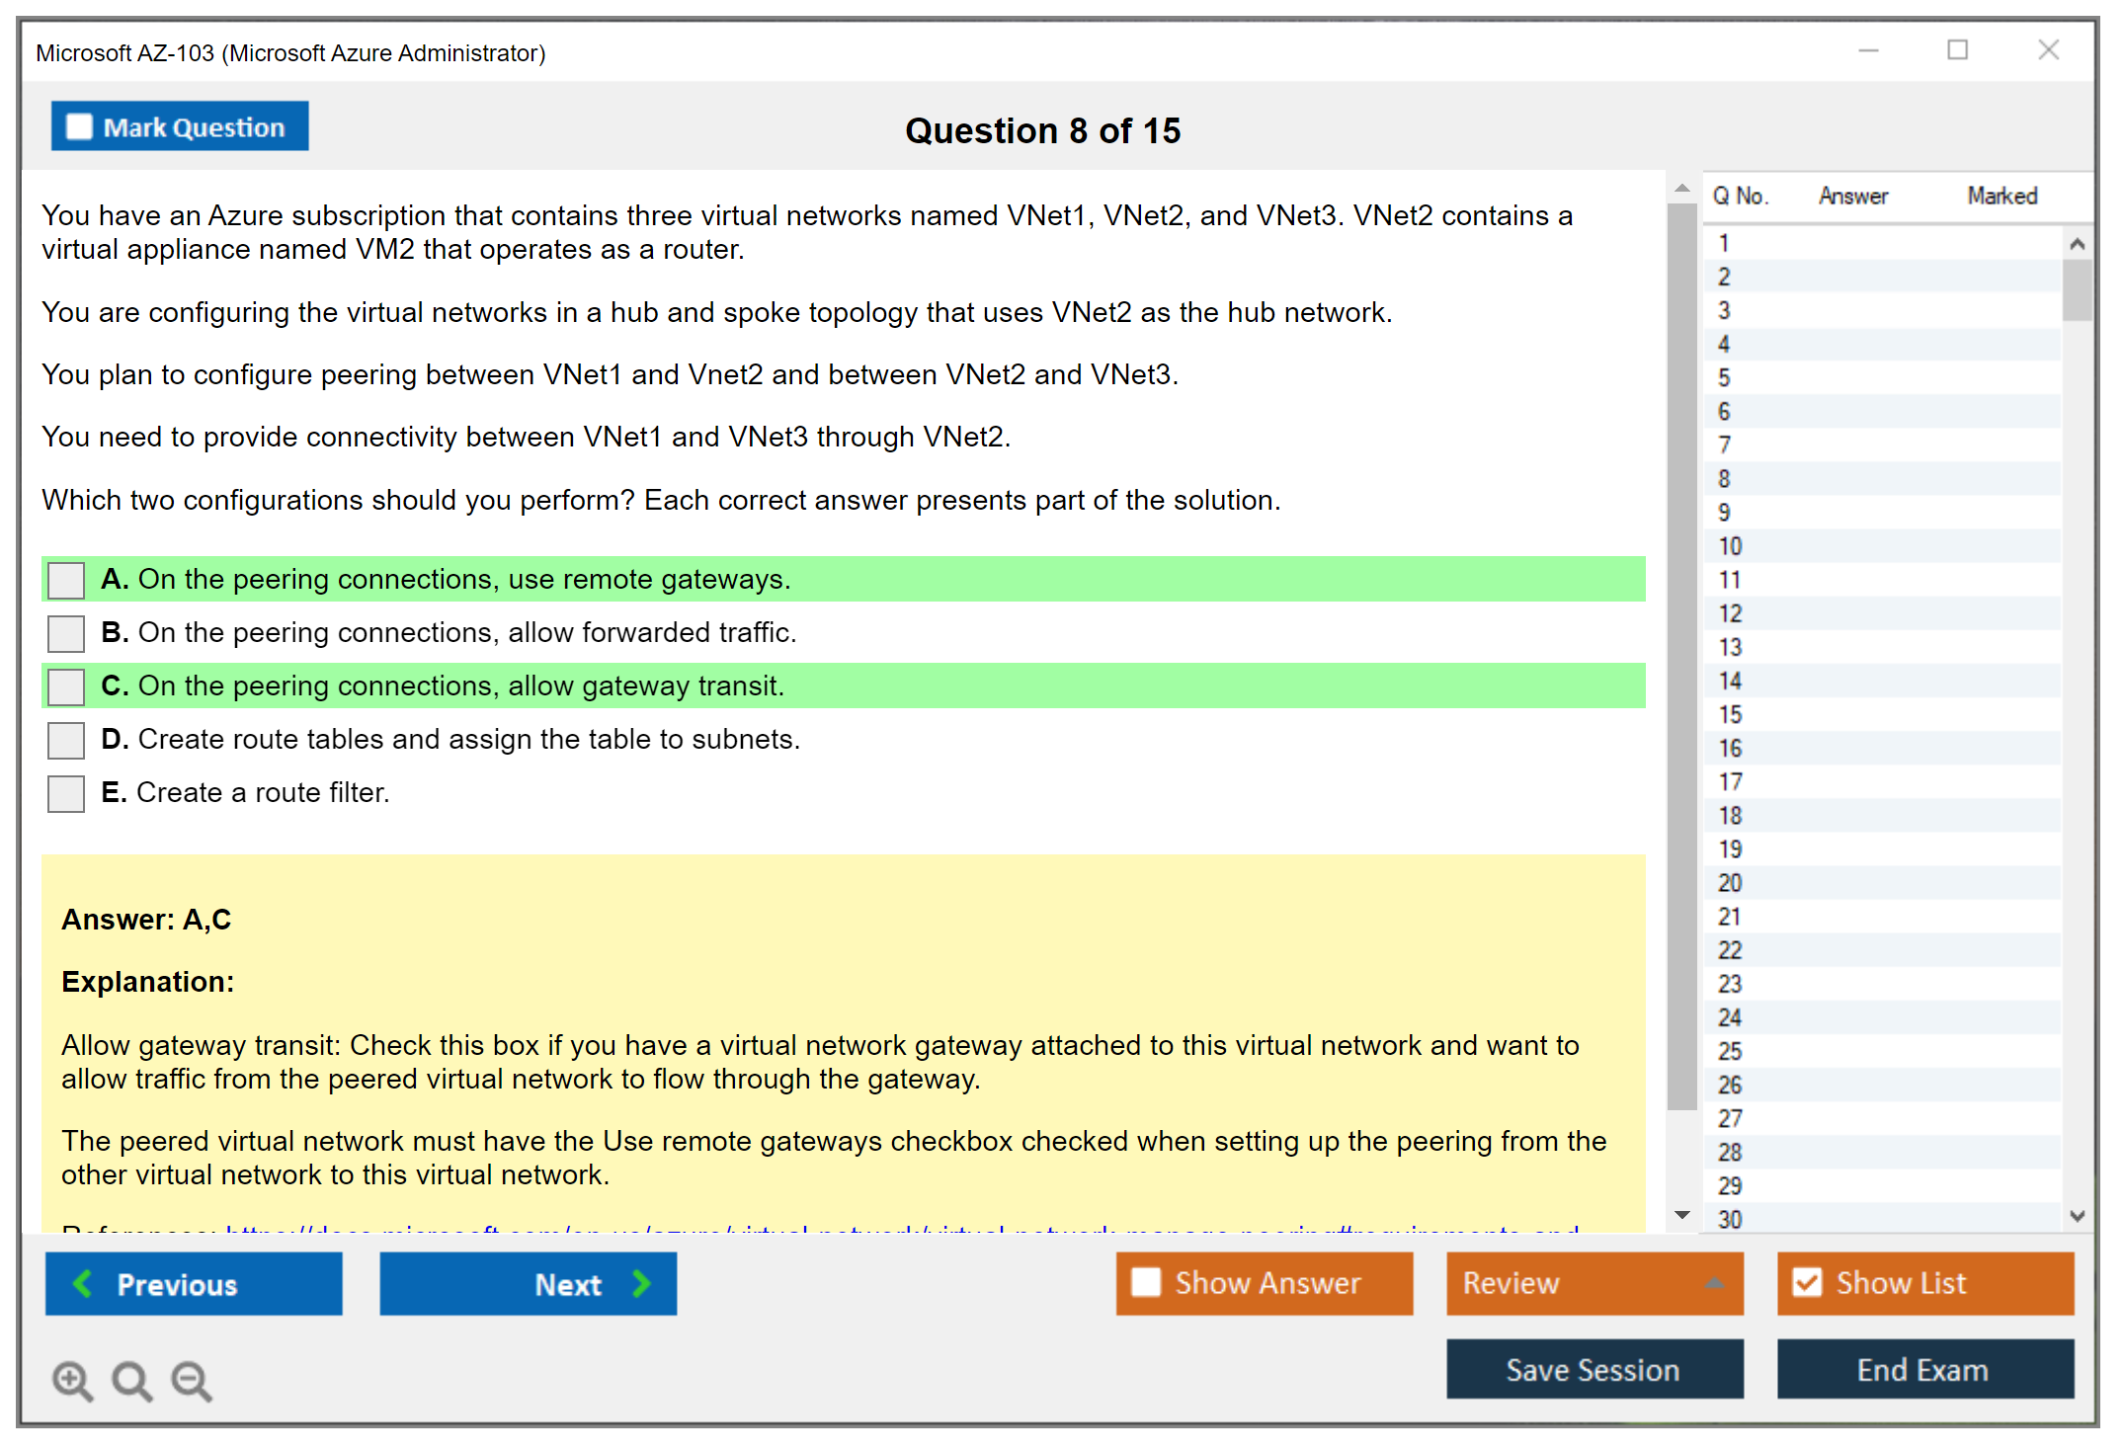
Task: Click the reset zoom magnifier icon
Action: 131,1380
